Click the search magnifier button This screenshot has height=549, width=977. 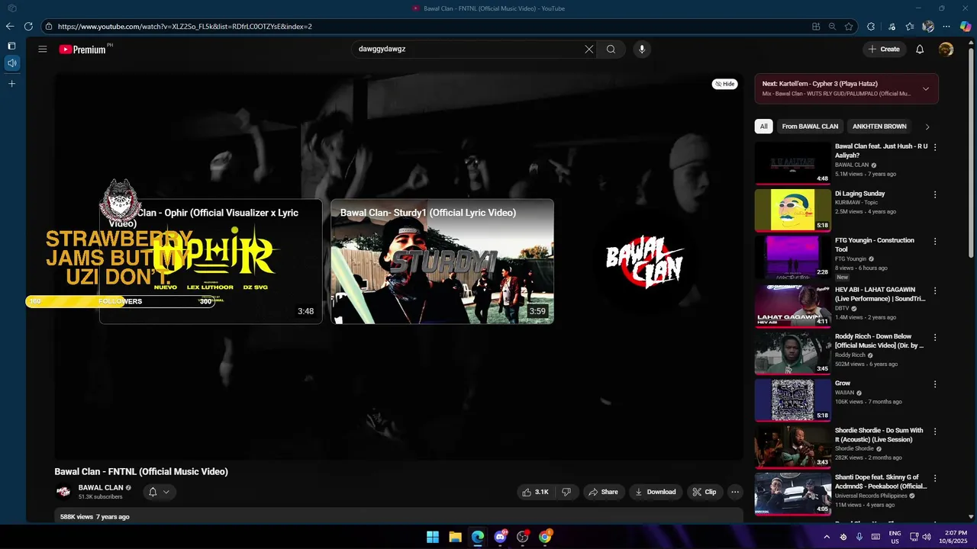coord(611,49)
